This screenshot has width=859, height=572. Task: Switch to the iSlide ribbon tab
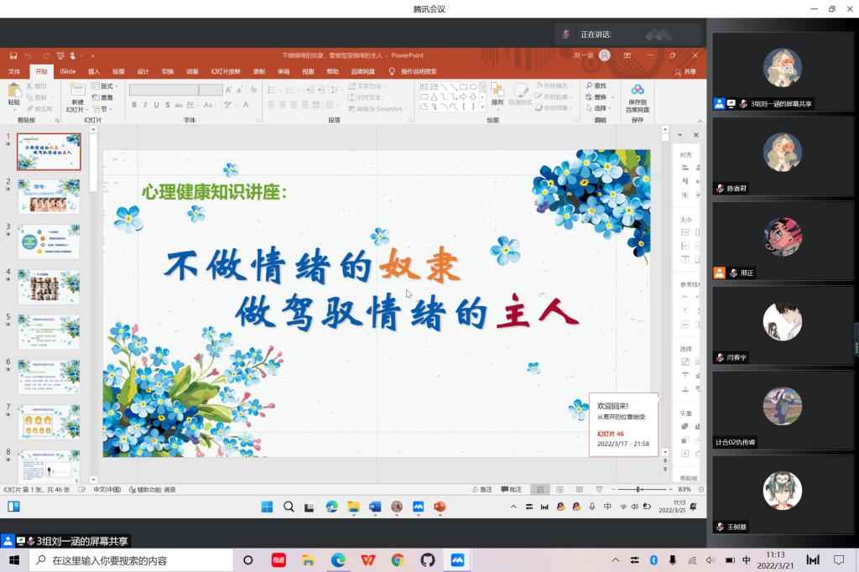tap(67, 71)
